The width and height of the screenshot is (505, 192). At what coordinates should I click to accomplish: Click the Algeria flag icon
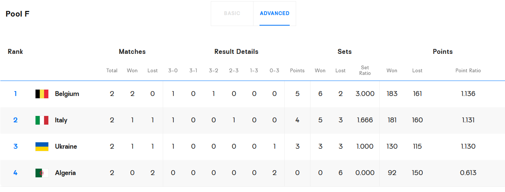click(42, 173)
